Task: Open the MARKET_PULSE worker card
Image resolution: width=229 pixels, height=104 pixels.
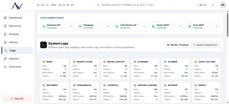Action: coord(85,69)
